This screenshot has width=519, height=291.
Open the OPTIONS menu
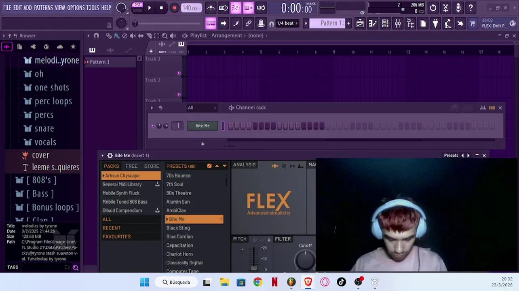pyautogui.click(x=76, y=8)
